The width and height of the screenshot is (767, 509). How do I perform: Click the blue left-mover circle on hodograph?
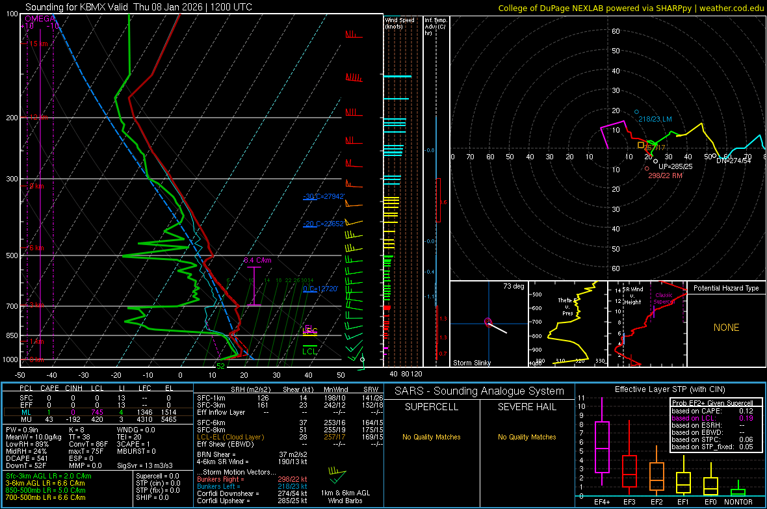point(636,112)
